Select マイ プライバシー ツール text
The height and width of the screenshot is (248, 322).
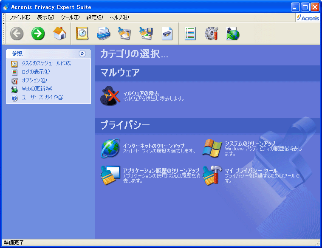pos(251,170)
